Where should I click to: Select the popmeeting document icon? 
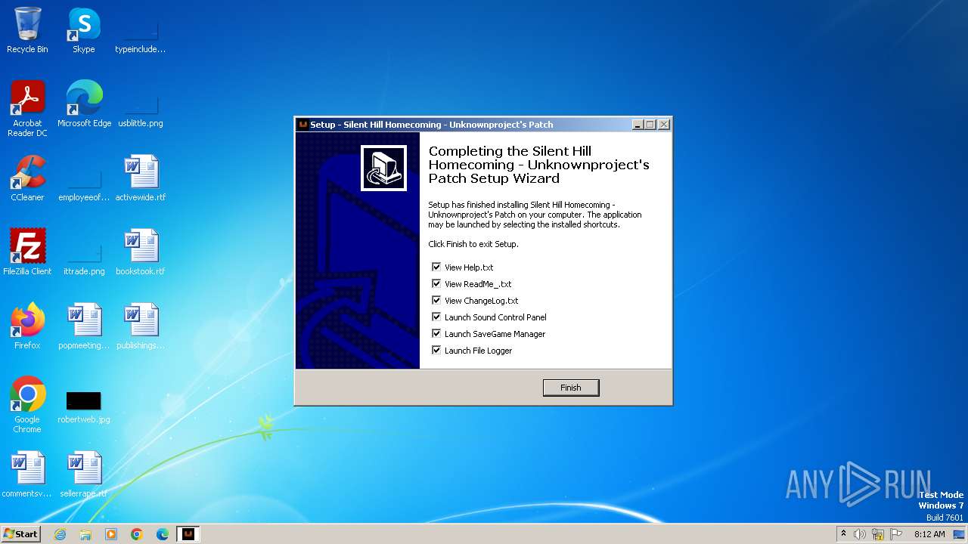[84, 326]
